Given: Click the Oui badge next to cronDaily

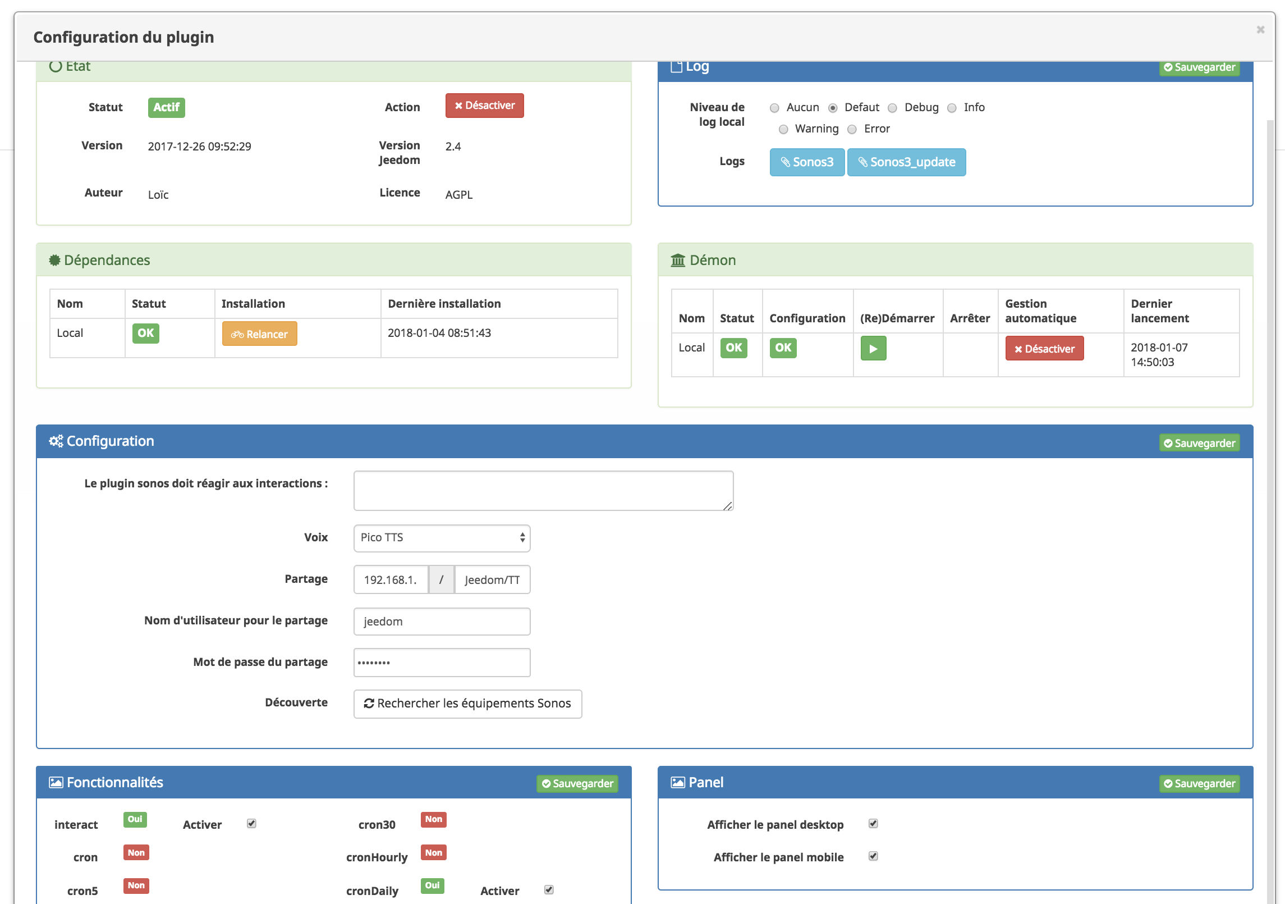Looking at the screenshot, I should tap(433, 885).
